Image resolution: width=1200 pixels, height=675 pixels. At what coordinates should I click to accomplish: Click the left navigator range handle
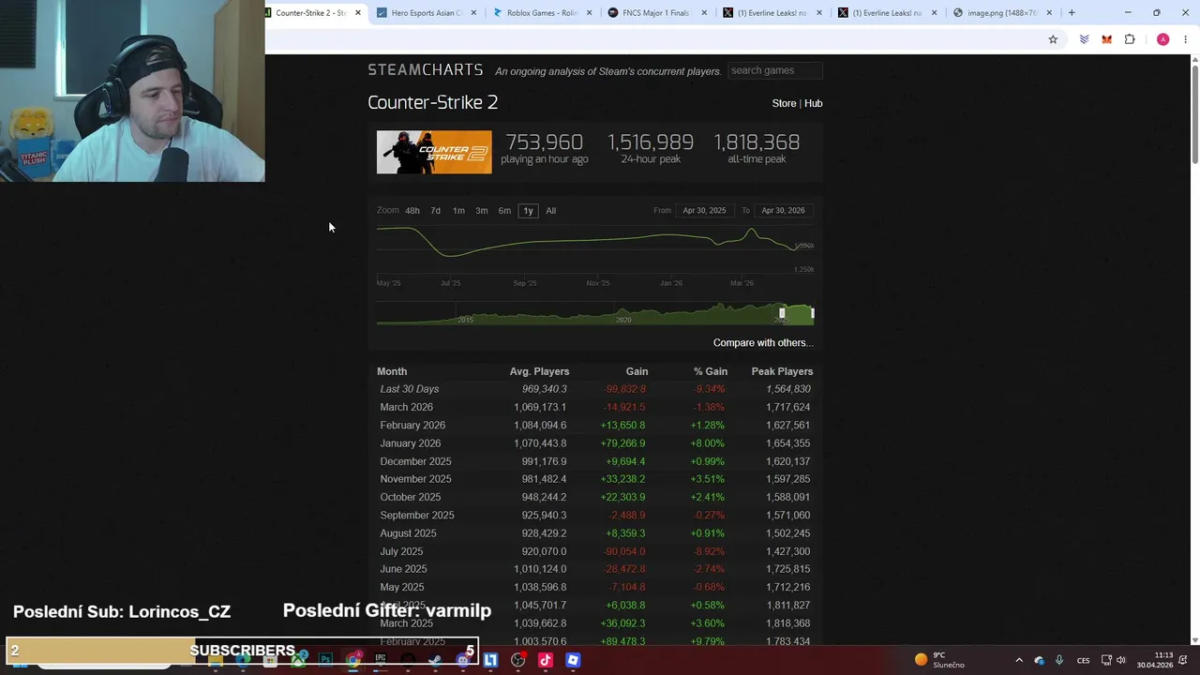pos(782,313)
